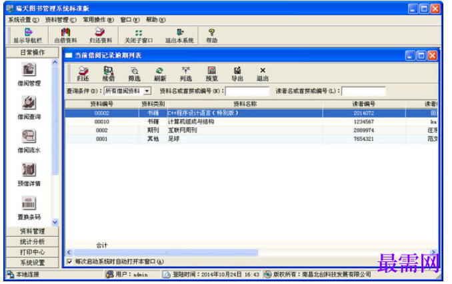452x284 pixels.
Task: Click the horizontal scrollbar right arrow
Action: coord(433,252)
